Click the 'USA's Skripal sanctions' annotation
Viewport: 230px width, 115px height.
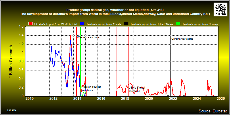tap(137, 89)
